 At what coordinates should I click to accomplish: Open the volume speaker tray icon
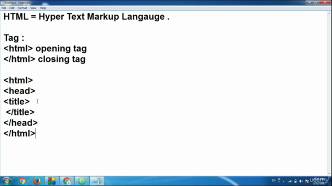coord(301,181)
